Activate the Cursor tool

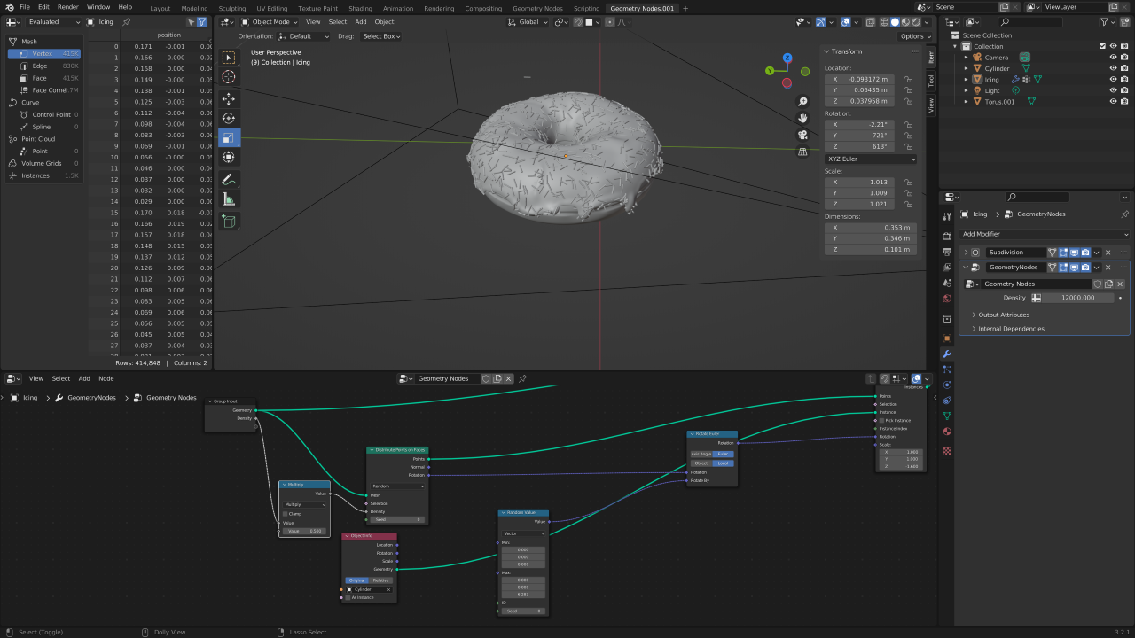(229, 77)
